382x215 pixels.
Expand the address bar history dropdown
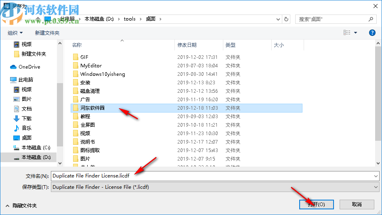tap(278, 19)
